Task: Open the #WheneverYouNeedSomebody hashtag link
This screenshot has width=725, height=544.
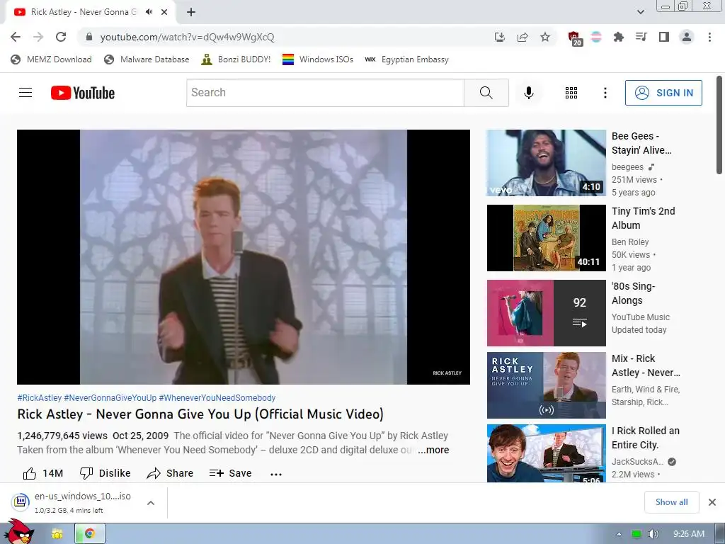Action: coord(217,398)
